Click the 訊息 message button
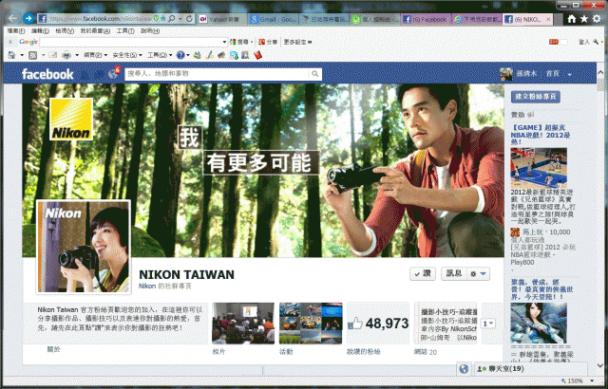 (454, 273)
